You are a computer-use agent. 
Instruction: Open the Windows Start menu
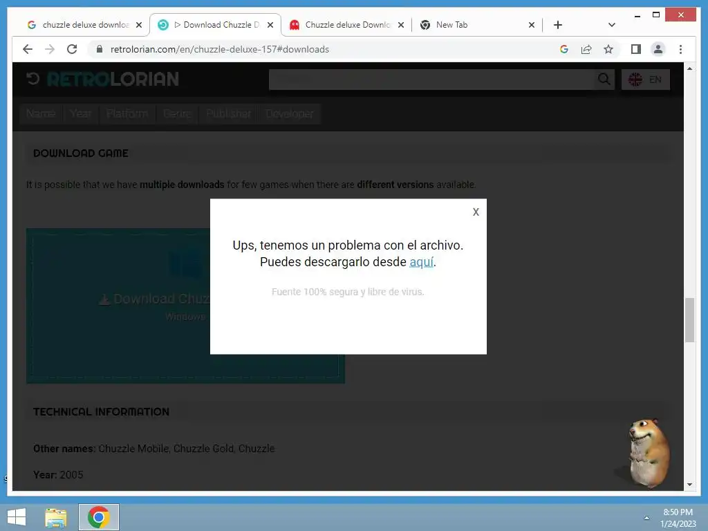17,517
